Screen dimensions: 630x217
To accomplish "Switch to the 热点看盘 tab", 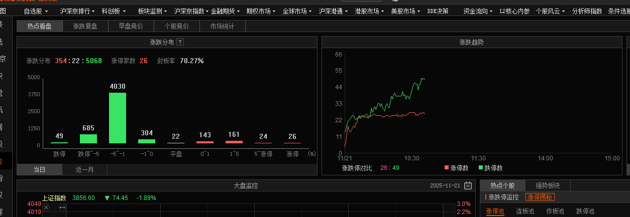I will 40,26.
